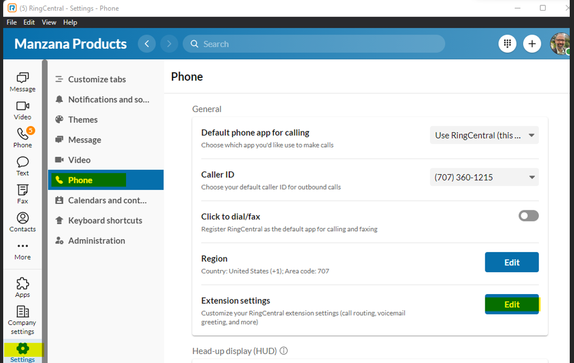Open the Text tab in the left rail

(22, 167)
